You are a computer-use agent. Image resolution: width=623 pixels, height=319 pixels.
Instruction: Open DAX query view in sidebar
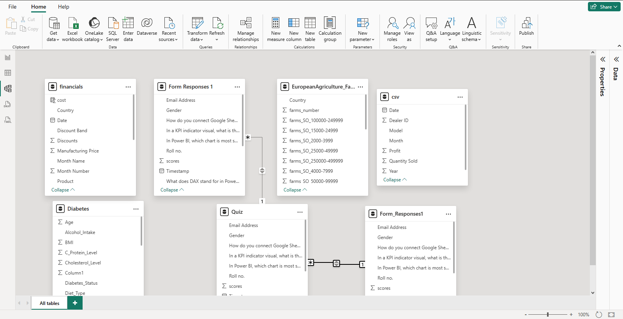point(8,104)
